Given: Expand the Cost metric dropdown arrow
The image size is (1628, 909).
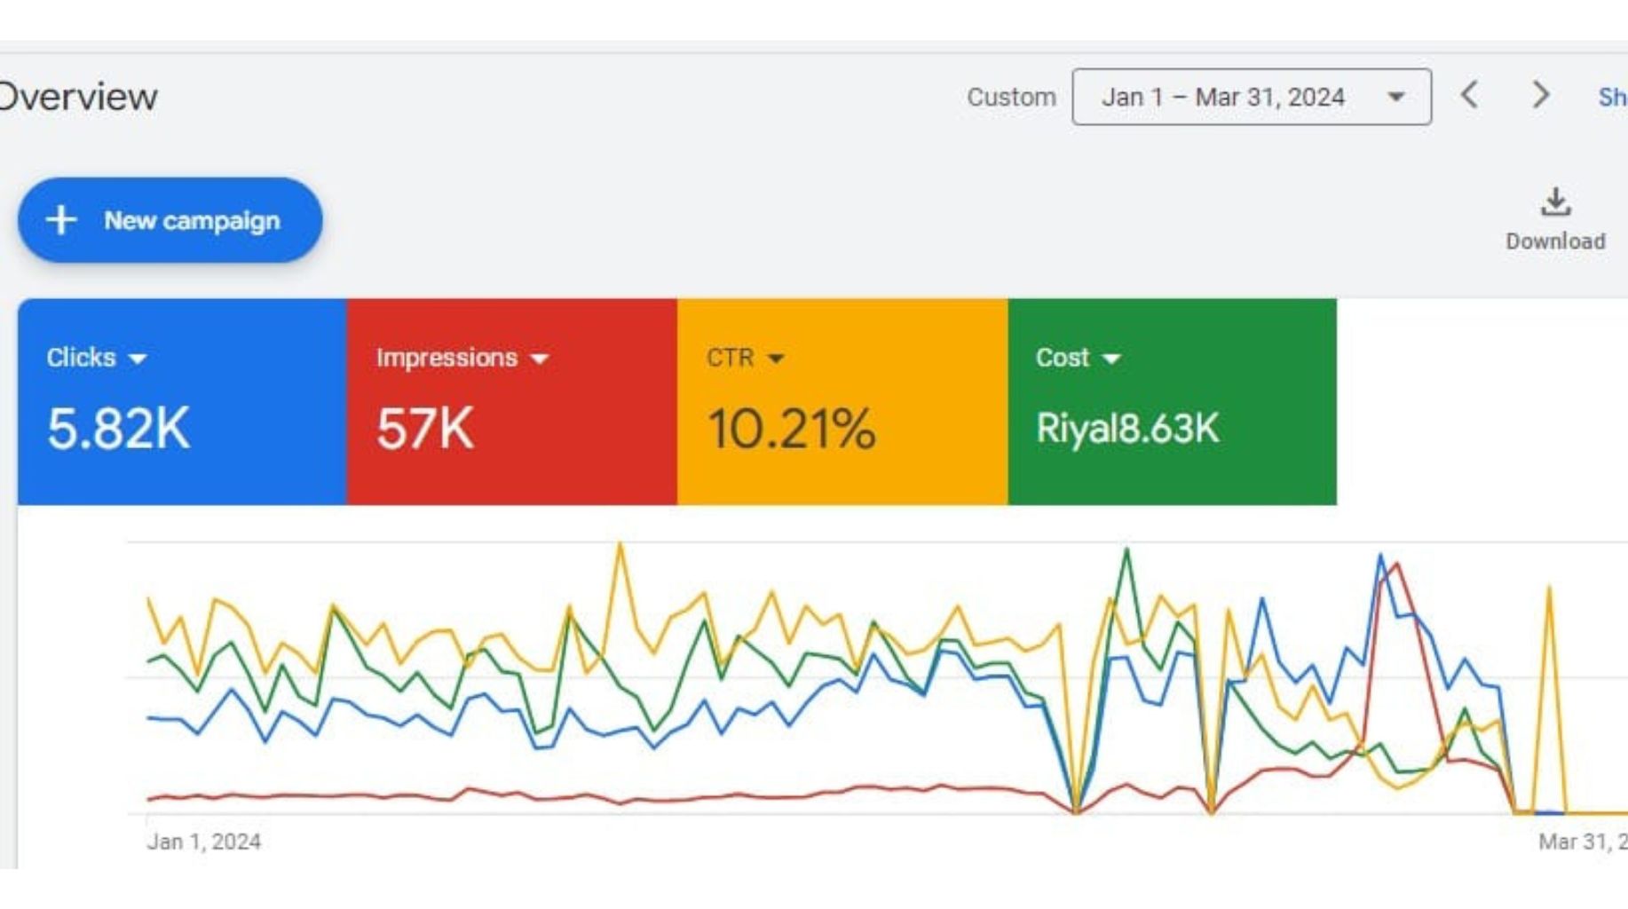Looking at the screenshot, I should point(1111,359).
